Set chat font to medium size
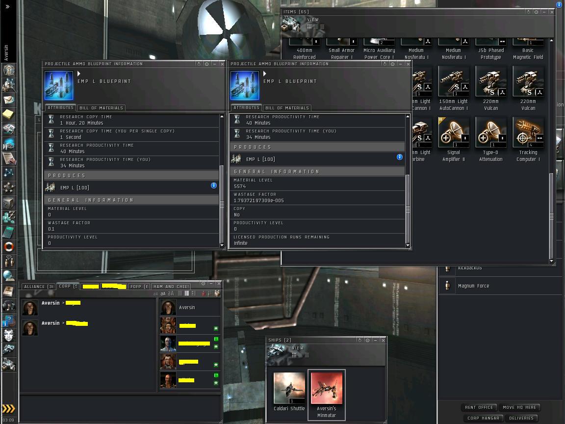 click(x=163, y=294)
